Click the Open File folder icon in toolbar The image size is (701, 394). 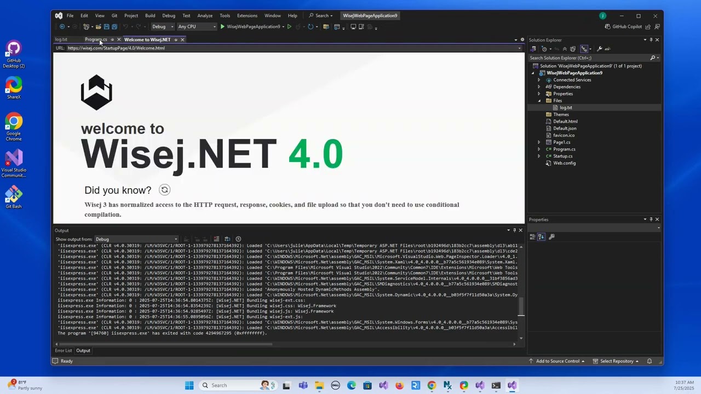point(99,26)
